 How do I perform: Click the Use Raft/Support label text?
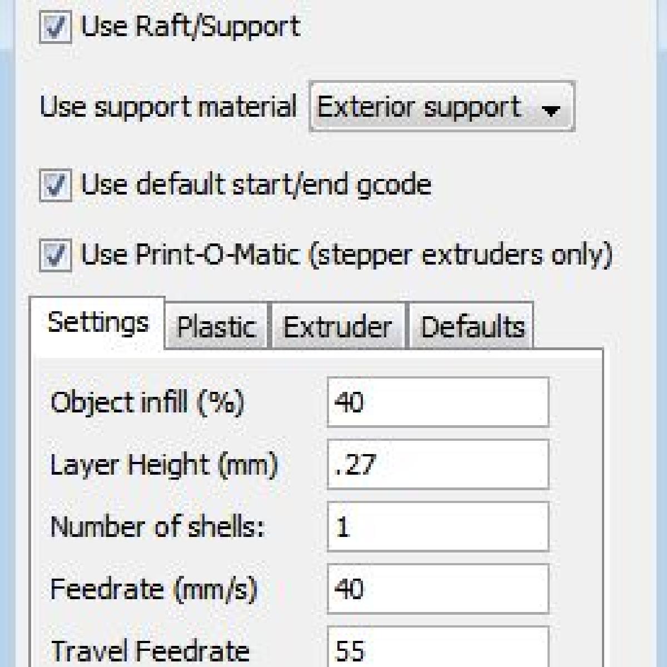tap(191, 27)
